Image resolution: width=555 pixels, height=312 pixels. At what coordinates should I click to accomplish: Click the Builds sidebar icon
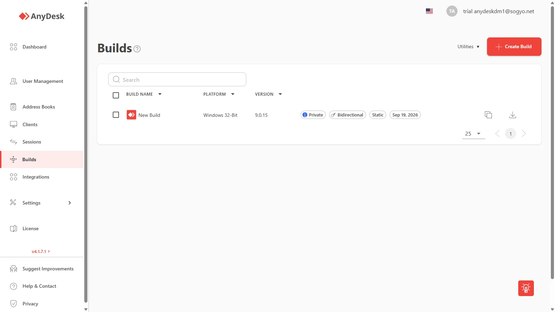click(14, 159)
